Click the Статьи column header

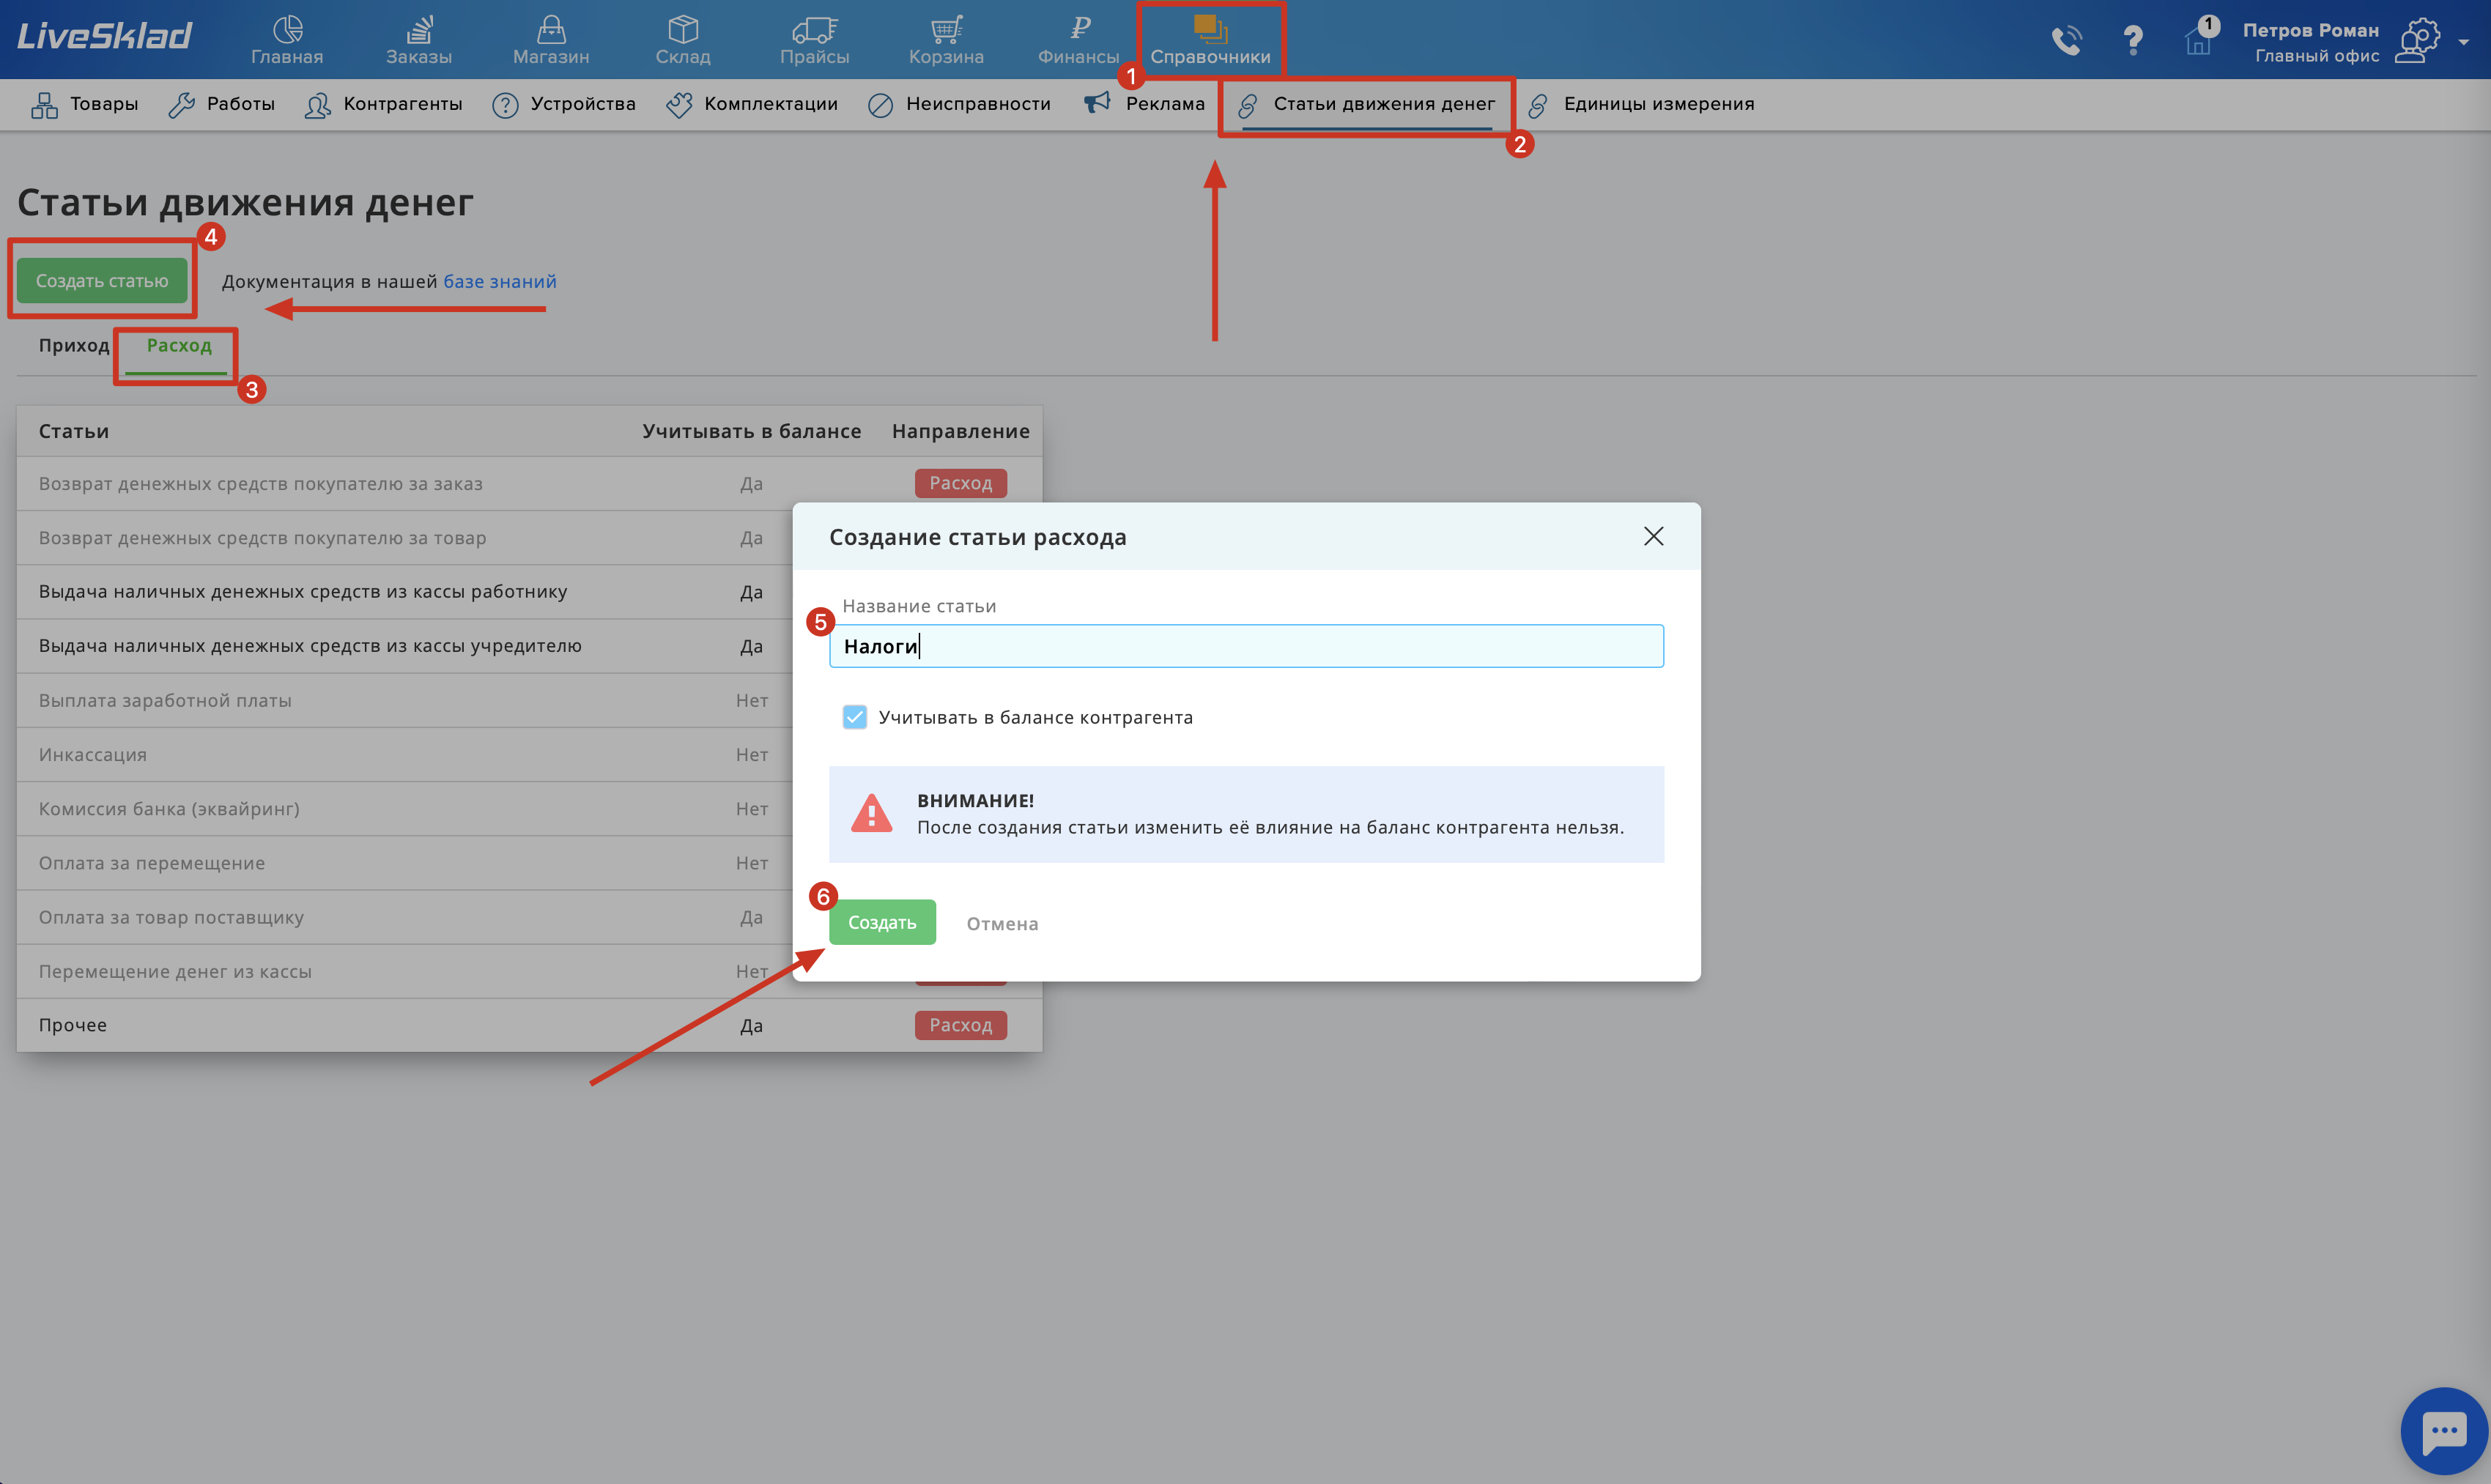pyautogui.click(x=74, y=431)
